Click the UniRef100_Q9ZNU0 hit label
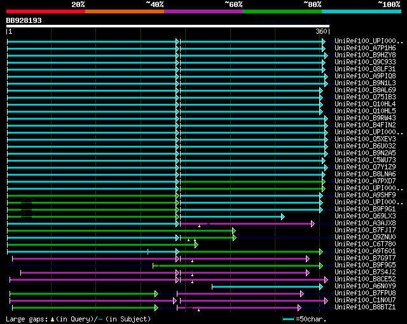The image size is (407, 324). [365, 237]
